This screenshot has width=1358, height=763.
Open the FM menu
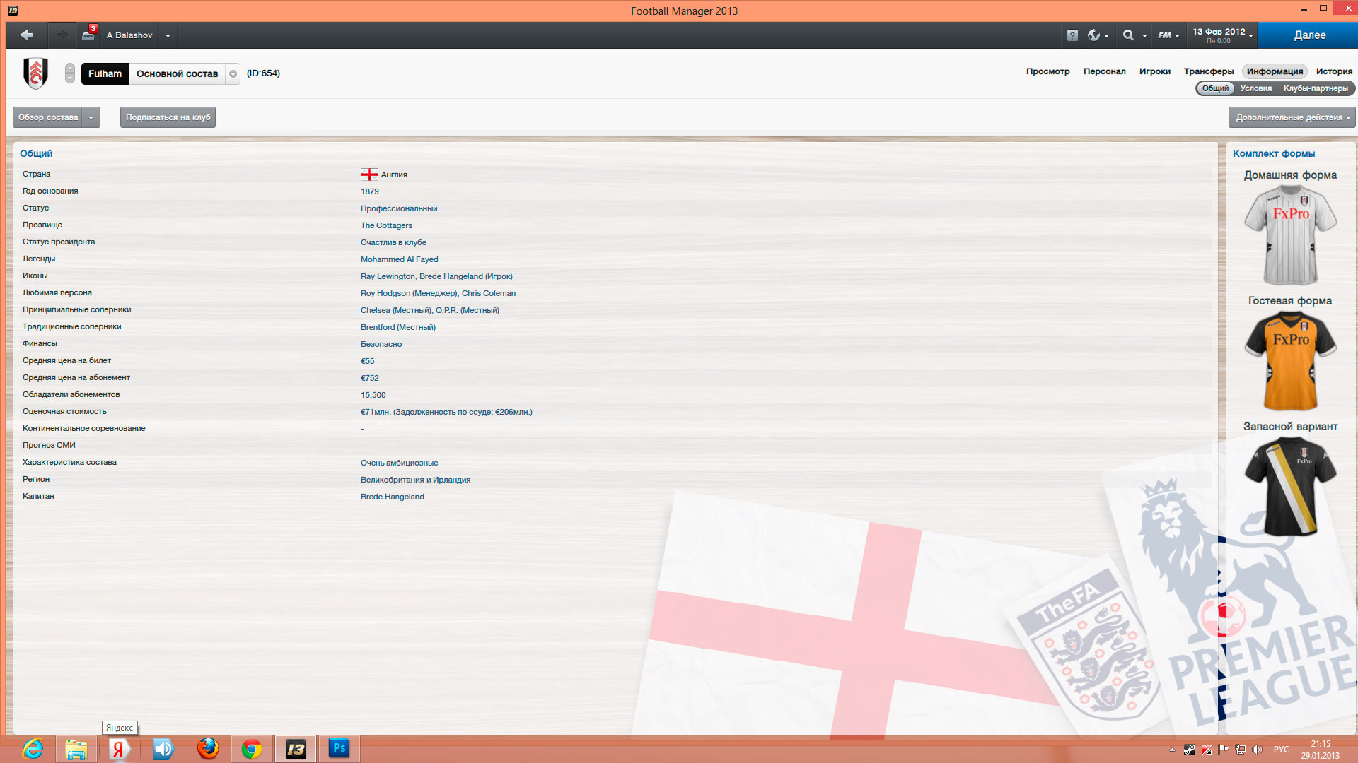coord(1168,35)
